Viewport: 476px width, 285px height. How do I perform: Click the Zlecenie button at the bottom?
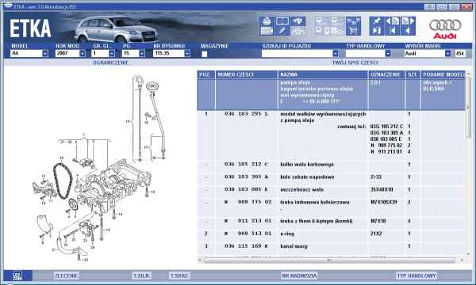(66, 275)
